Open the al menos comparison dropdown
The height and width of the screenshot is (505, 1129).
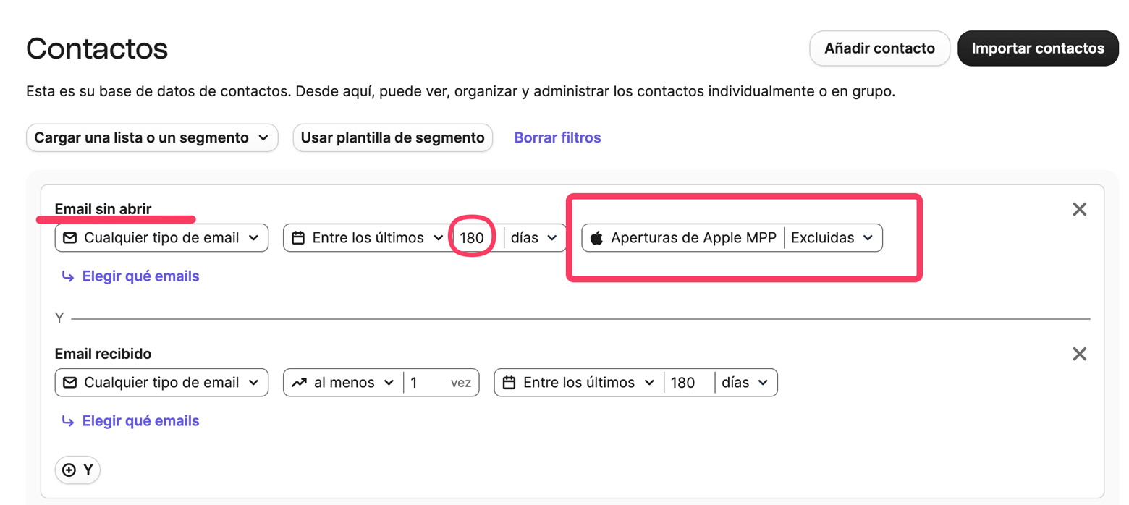(x=343, y=383)
